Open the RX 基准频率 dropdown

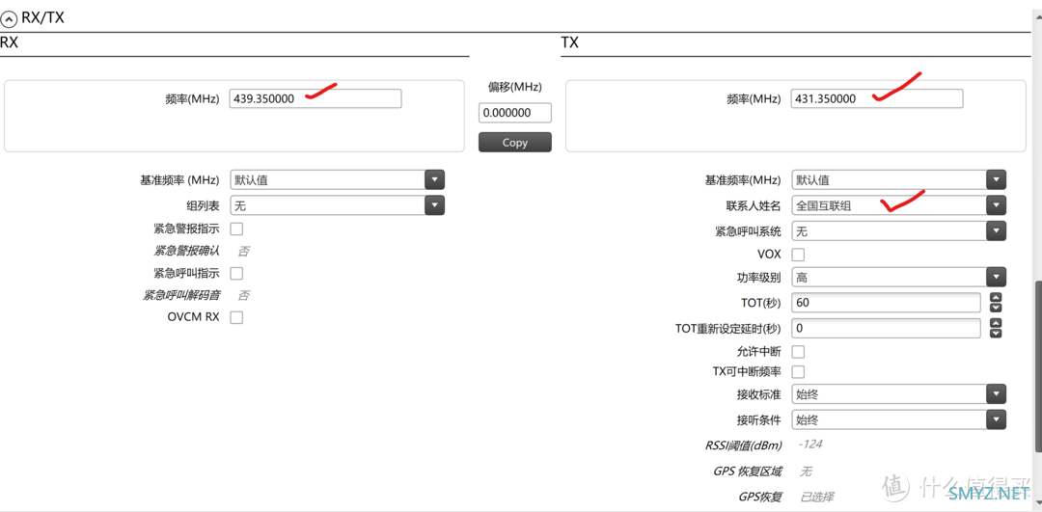[337, 180]
